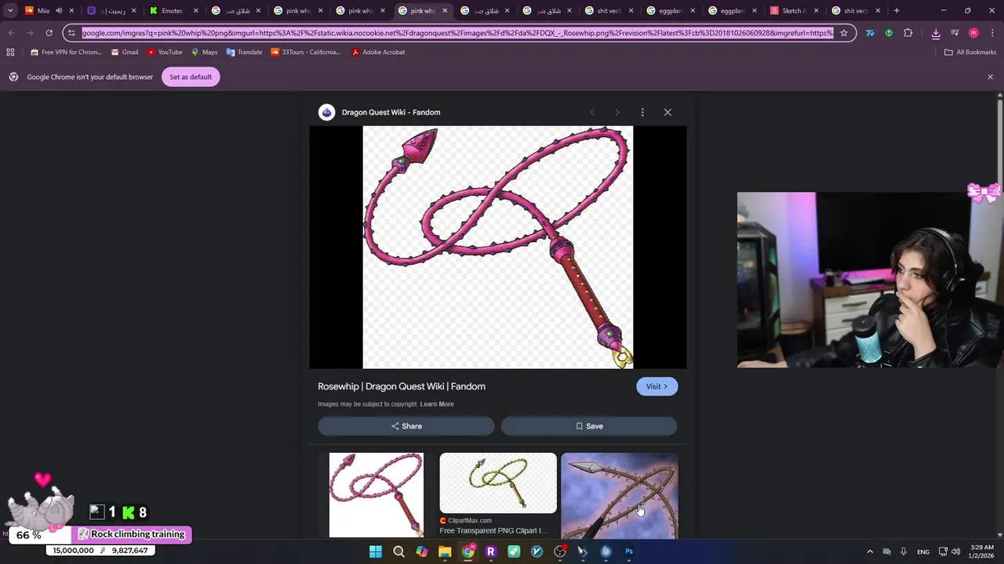The height and width of the screenshot is (564, 1004).
Task: Click the ENG language indicator
Action: (923, 551)
